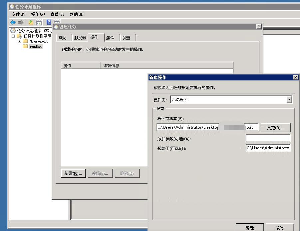Viewport: 300px width, 231px height.
Task: Click the 新建(N)... button
Action: [x=73, y=173]
